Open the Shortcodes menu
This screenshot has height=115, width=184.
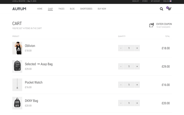click(x=86, y=9)
